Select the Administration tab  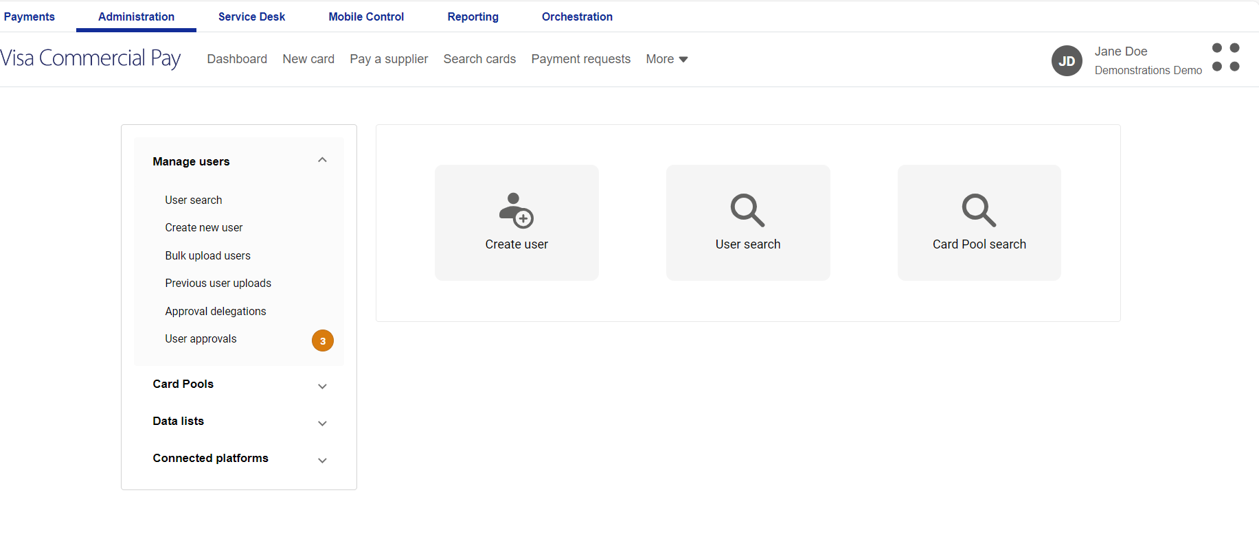click(x=136, y=16)
